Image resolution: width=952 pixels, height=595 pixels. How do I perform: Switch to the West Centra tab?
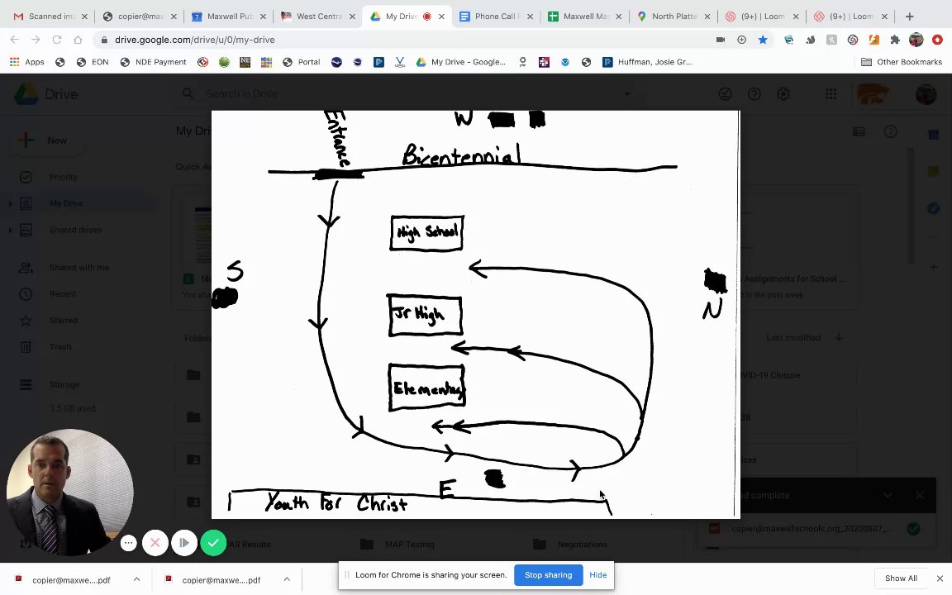317,17
